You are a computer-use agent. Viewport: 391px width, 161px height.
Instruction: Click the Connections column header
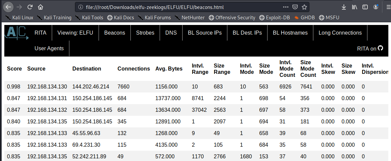pos(134,69)
